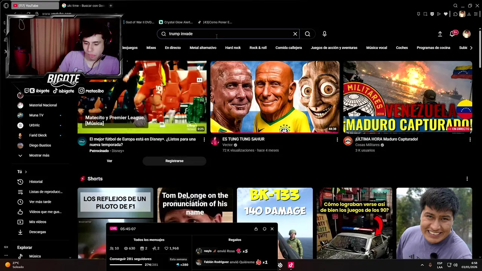Unmute the Disney+ ad video

200,68
